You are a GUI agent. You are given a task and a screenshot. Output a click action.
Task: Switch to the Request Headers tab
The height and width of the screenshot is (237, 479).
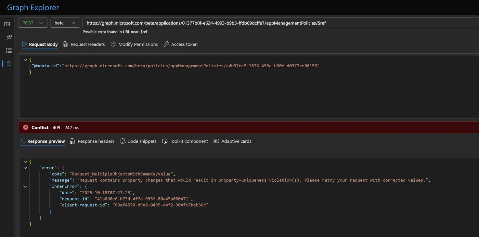point(84,44)
